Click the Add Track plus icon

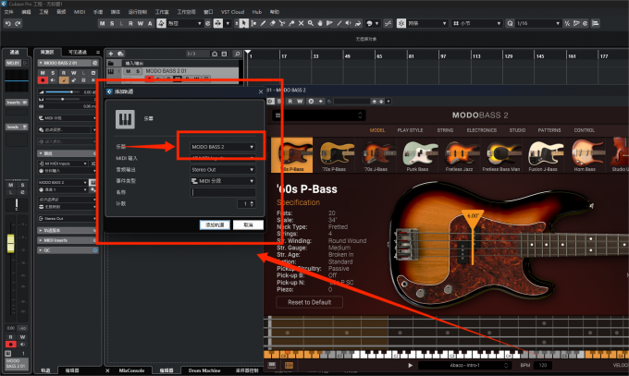[111, 54]
